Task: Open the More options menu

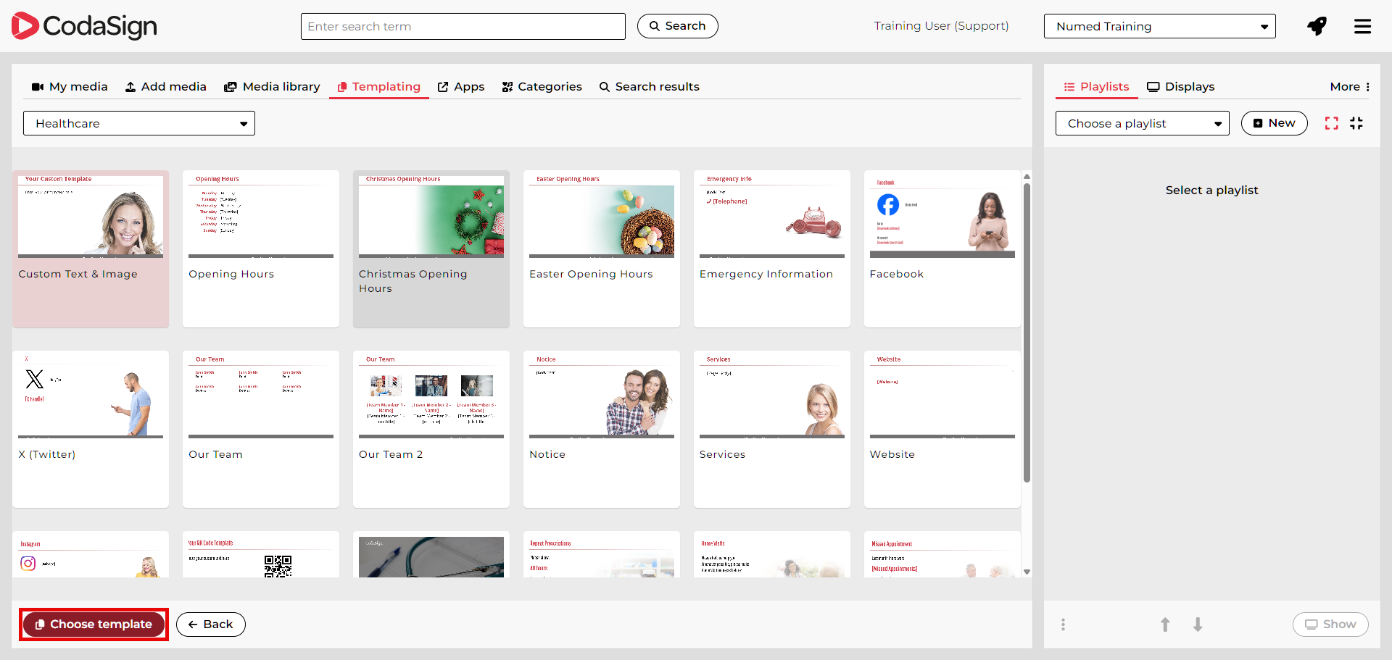Action: pos(1349,87)
